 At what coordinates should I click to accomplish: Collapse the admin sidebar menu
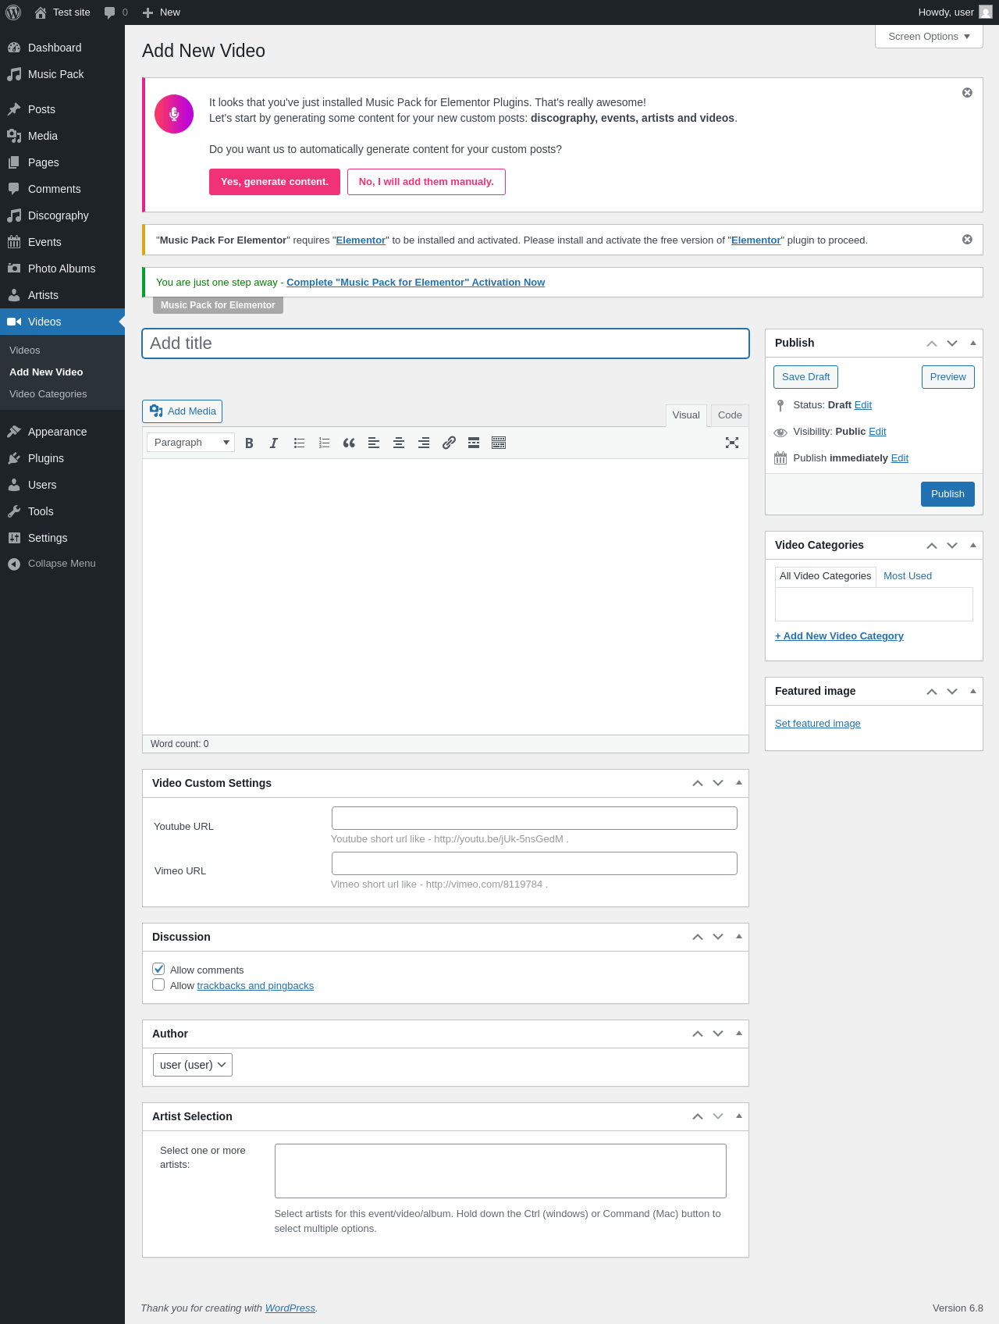click(x=62, y=564)
